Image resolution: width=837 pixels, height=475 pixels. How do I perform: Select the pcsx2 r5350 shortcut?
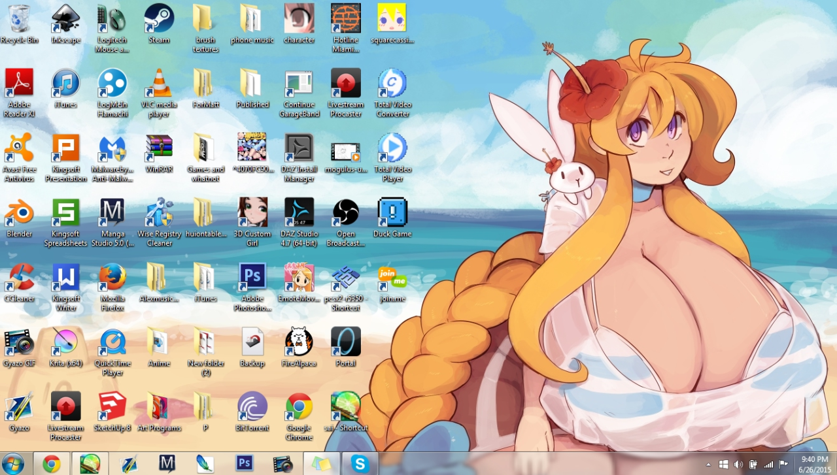345,287
